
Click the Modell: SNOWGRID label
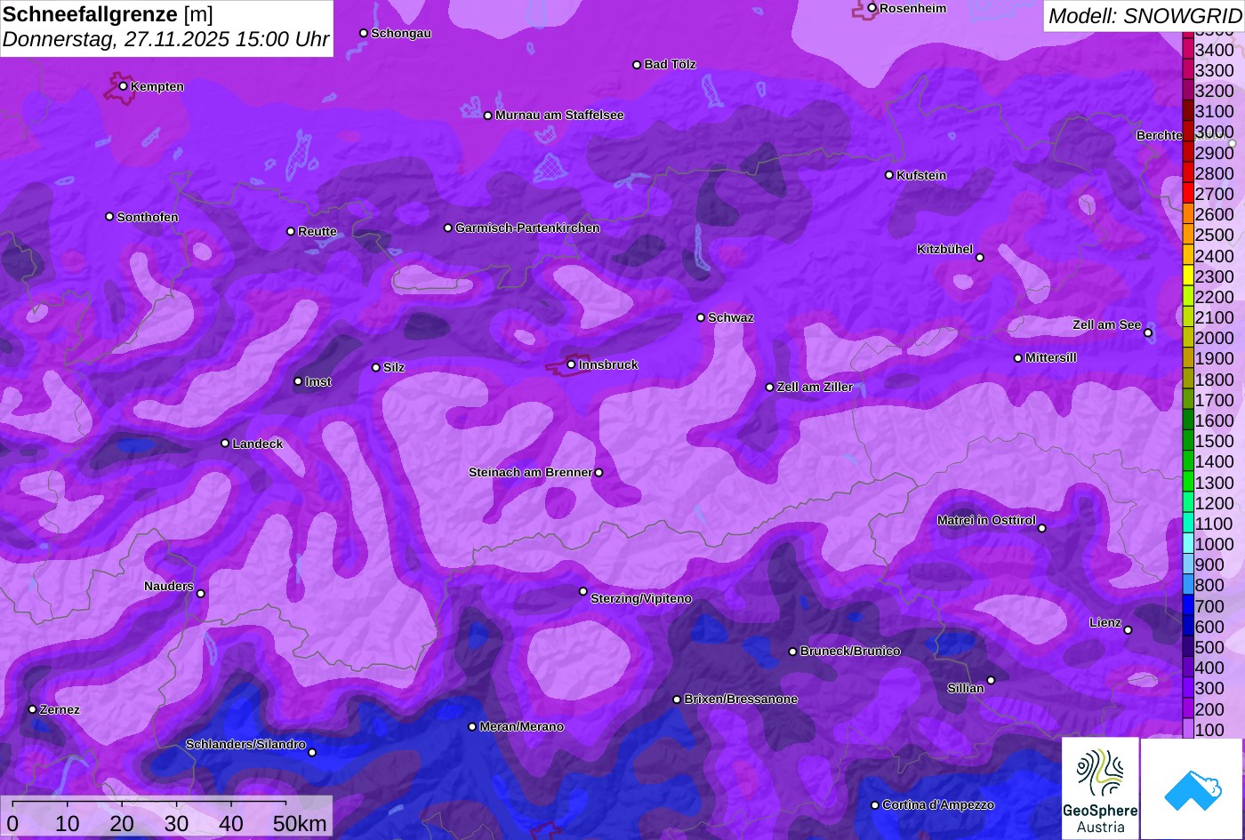(x=1145, y=16)
